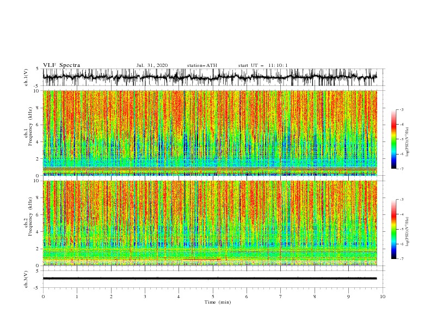Click time axis tick label '5'
The image size is (431, 333).
pyautogui.click(x=213, y=297)
